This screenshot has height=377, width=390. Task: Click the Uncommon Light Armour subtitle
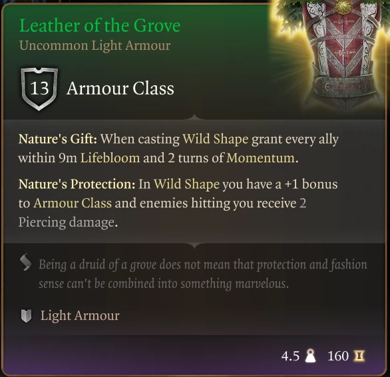click(95, 45)
